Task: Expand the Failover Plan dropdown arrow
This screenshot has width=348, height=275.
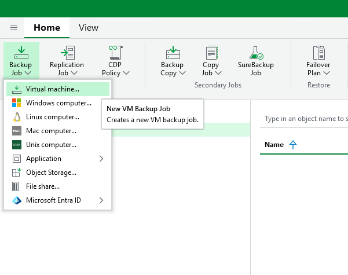Action: [x=327, y=73]
